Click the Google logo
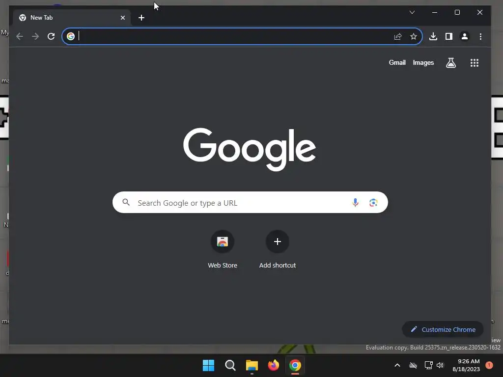Screen dimensions: 503x377 (x=250, y=149)
